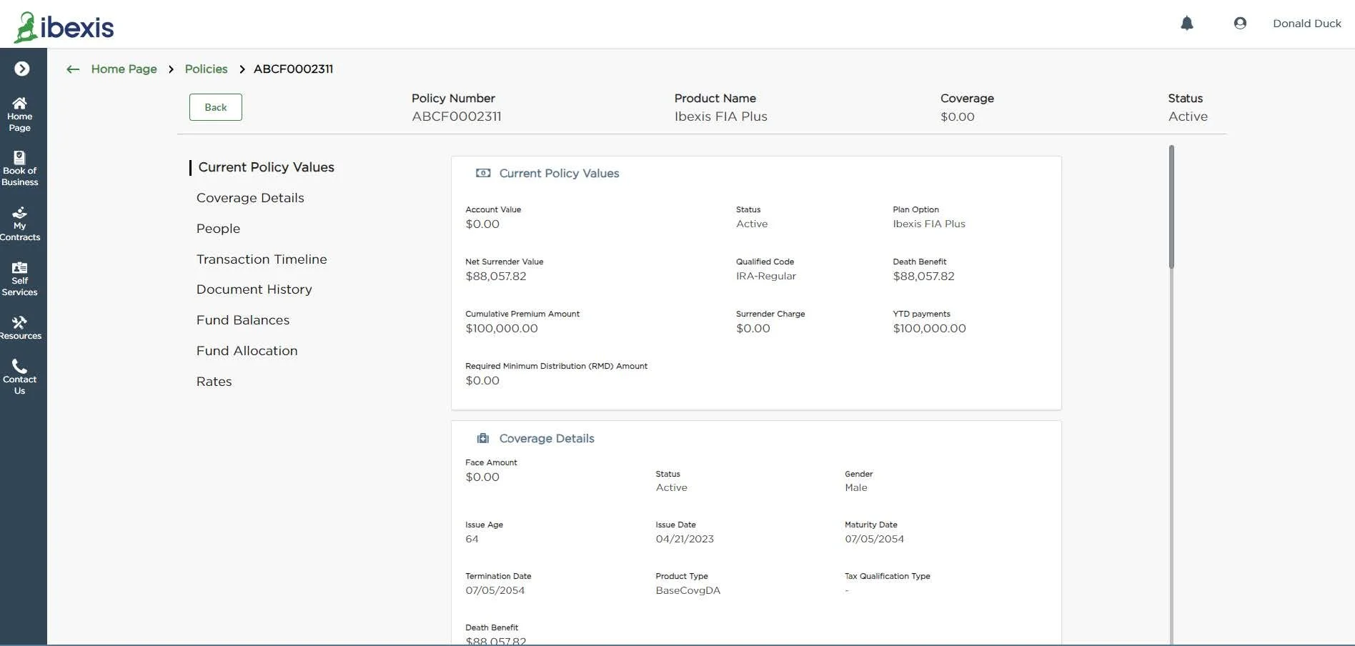The image size is (1355, 646).
Task: Click the breadcrumb back arrow
Action: [x=73, y=69]
